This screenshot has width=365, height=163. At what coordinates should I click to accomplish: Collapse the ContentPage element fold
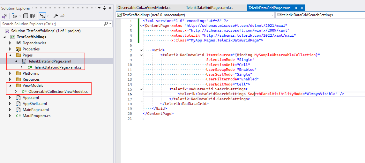pyautogui.click(x=142, y=26)
